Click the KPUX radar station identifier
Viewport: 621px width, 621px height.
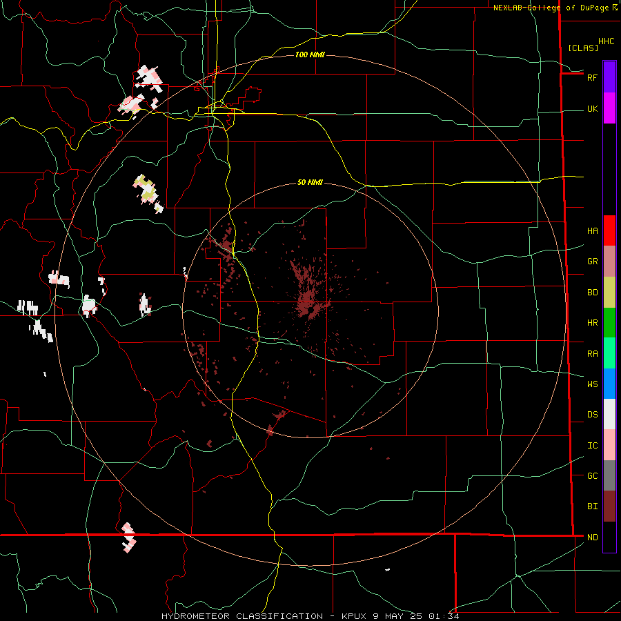(355, 616)
